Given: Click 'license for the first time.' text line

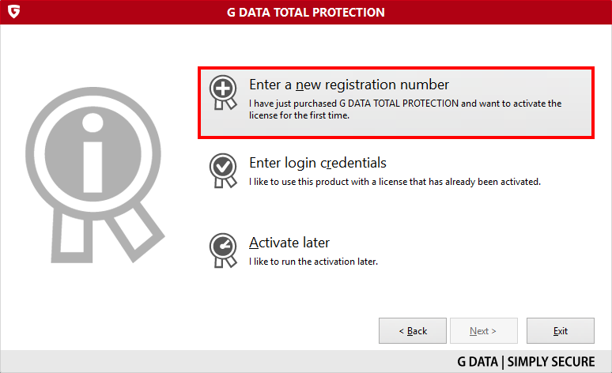Looking at the screenshot, I should click(299, 115).
